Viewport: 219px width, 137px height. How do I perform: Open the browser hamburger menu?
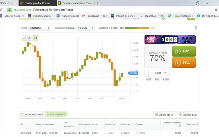click(207, 3)
